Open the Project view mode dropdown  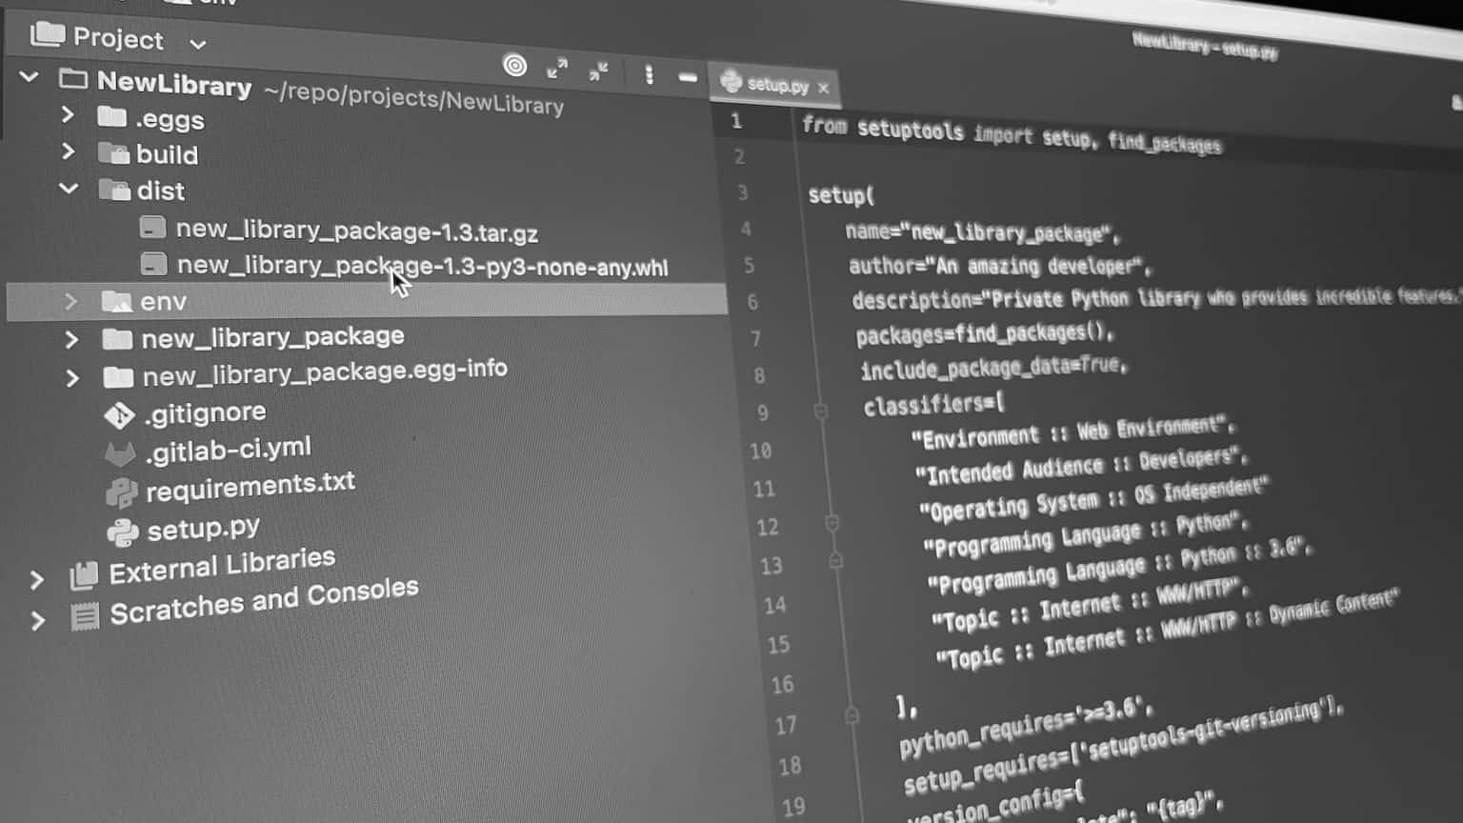(197, 43)
